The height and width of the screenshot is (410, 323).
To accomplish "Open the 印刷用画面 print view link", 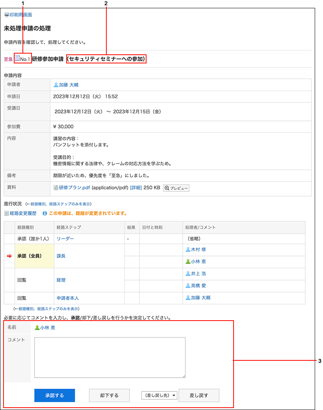I will (20, 15).
